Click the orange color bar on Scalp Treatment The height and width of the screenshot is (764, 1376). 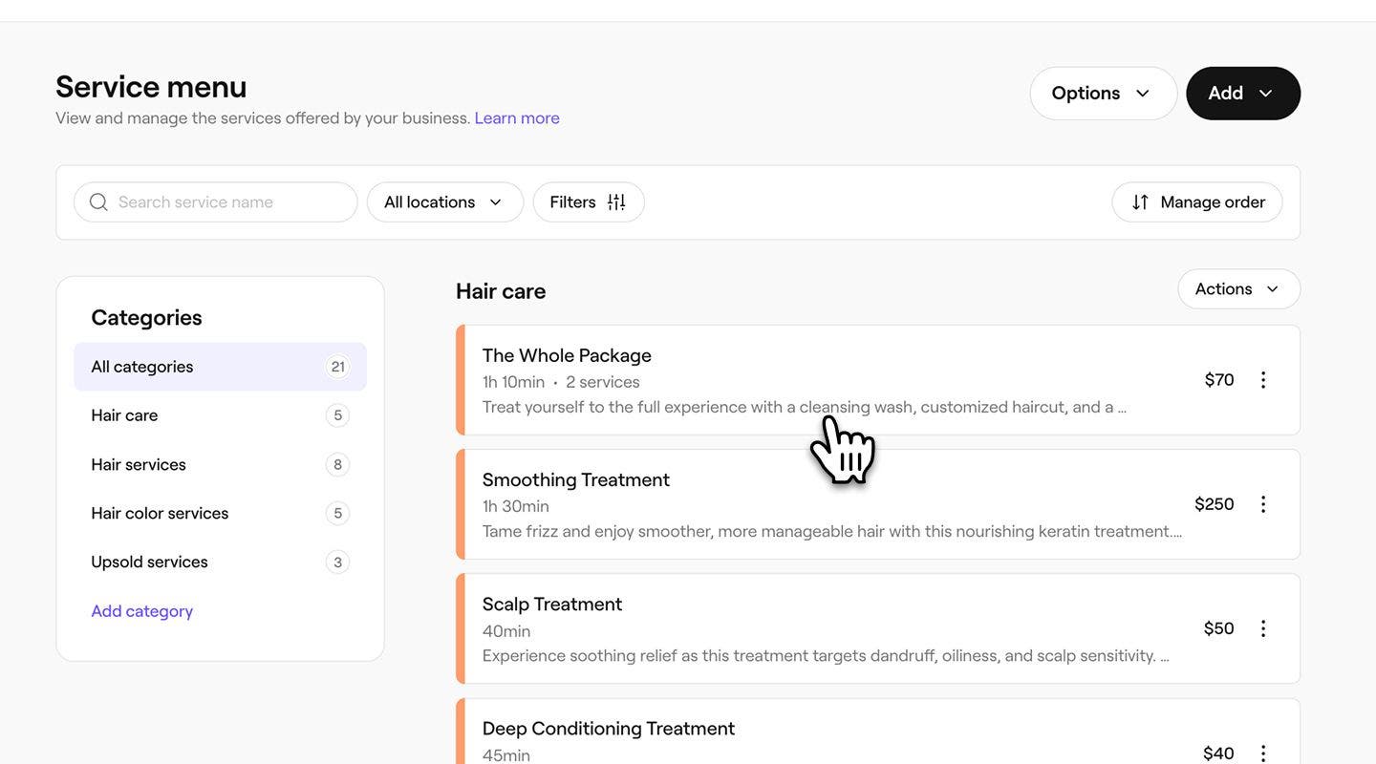click(x=461, y=628)
